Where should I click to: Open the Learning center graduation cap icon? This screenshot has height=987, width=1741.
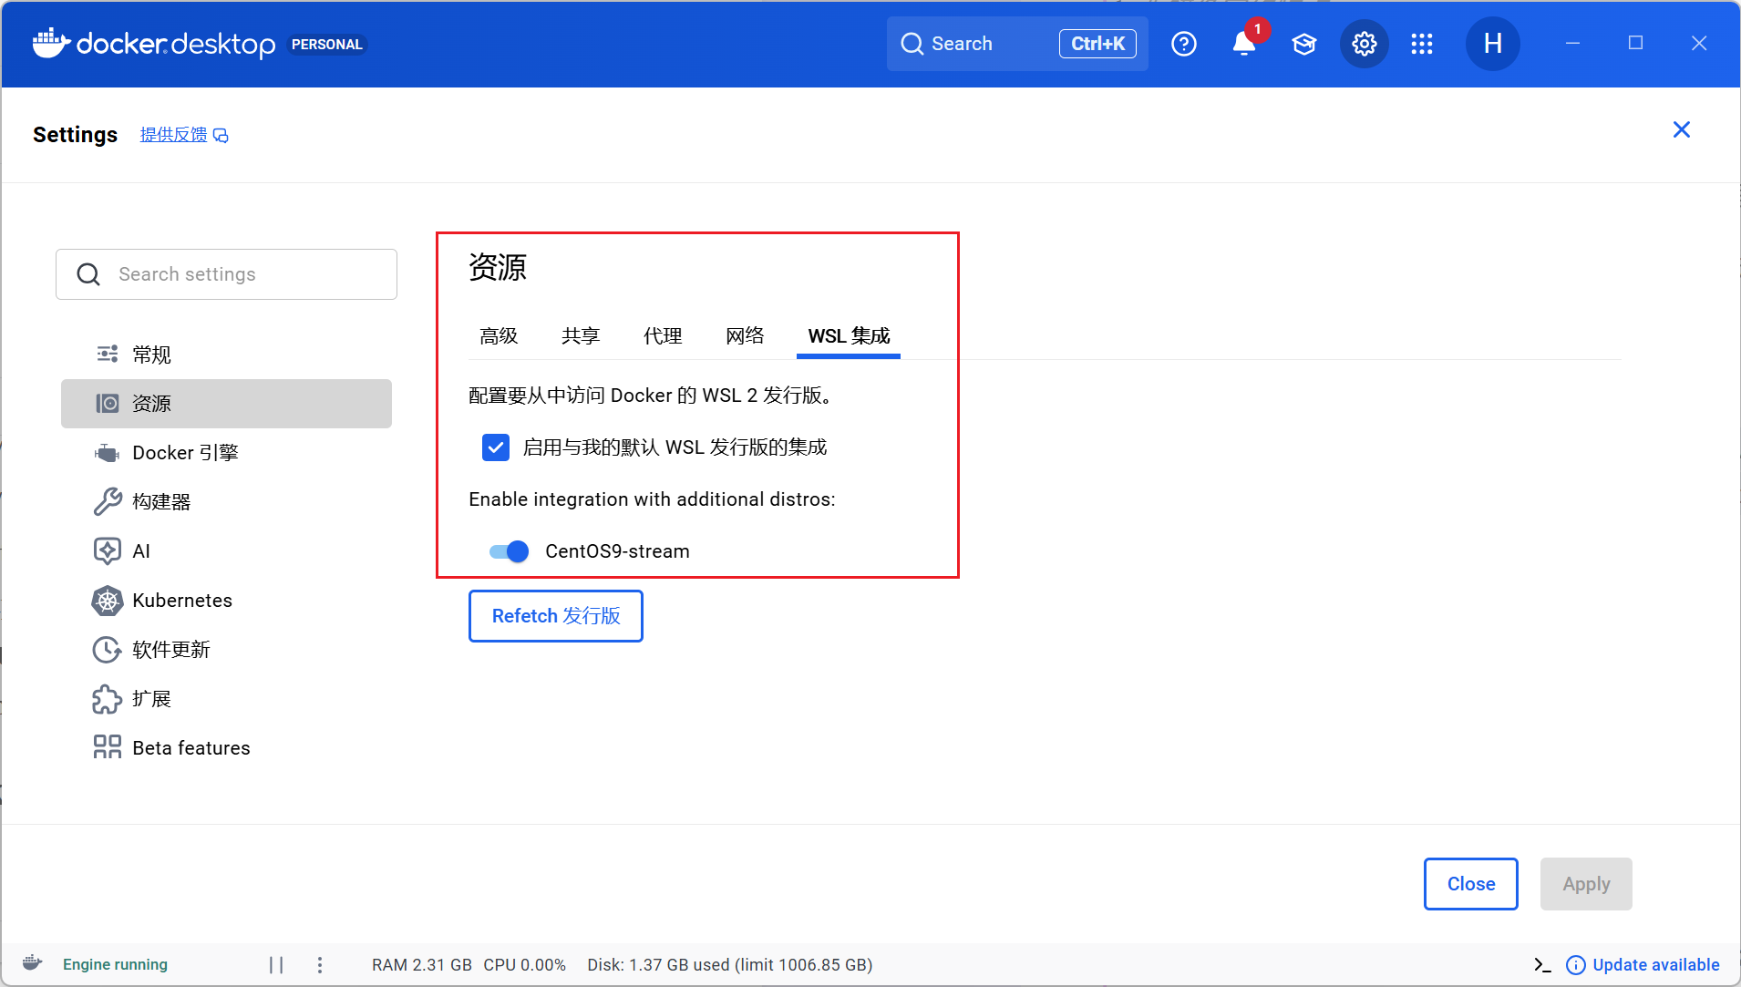(1303, 44)
